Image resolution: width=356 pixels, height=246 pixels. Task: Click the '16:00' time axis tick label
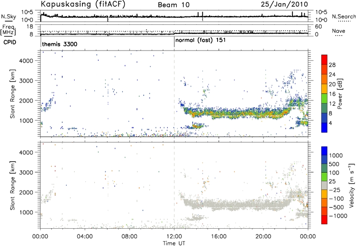(218, 237)
